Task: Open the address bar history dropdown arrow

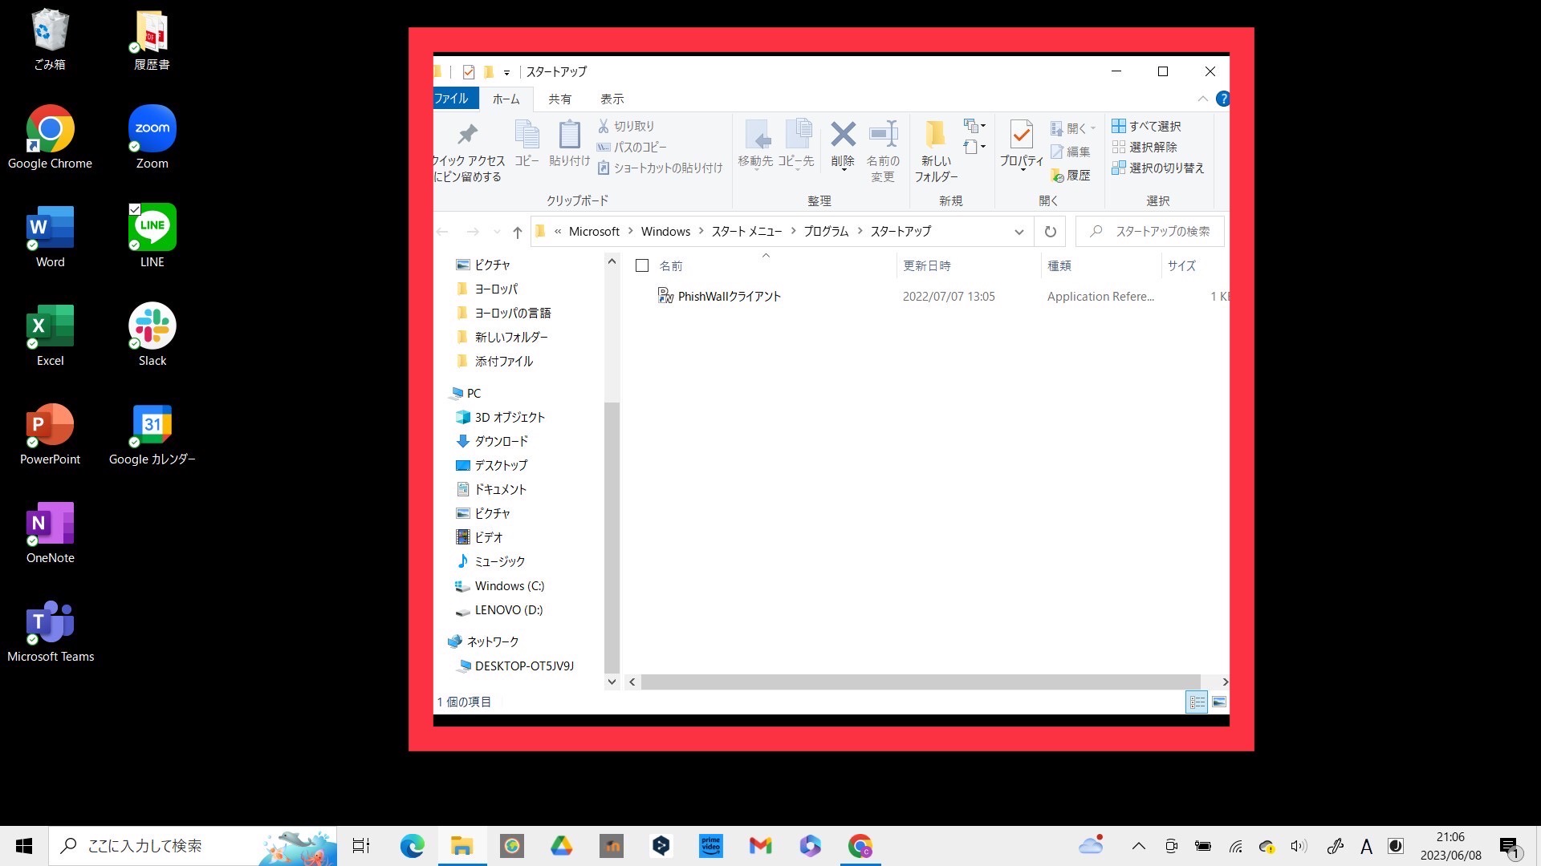Action: pyautogui.click(x=1019, y=232)
